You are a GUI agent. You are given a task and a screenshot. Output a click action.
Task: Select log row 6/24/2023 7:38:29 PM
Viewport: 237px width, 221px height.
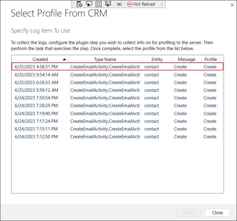(x=117, y=106)
